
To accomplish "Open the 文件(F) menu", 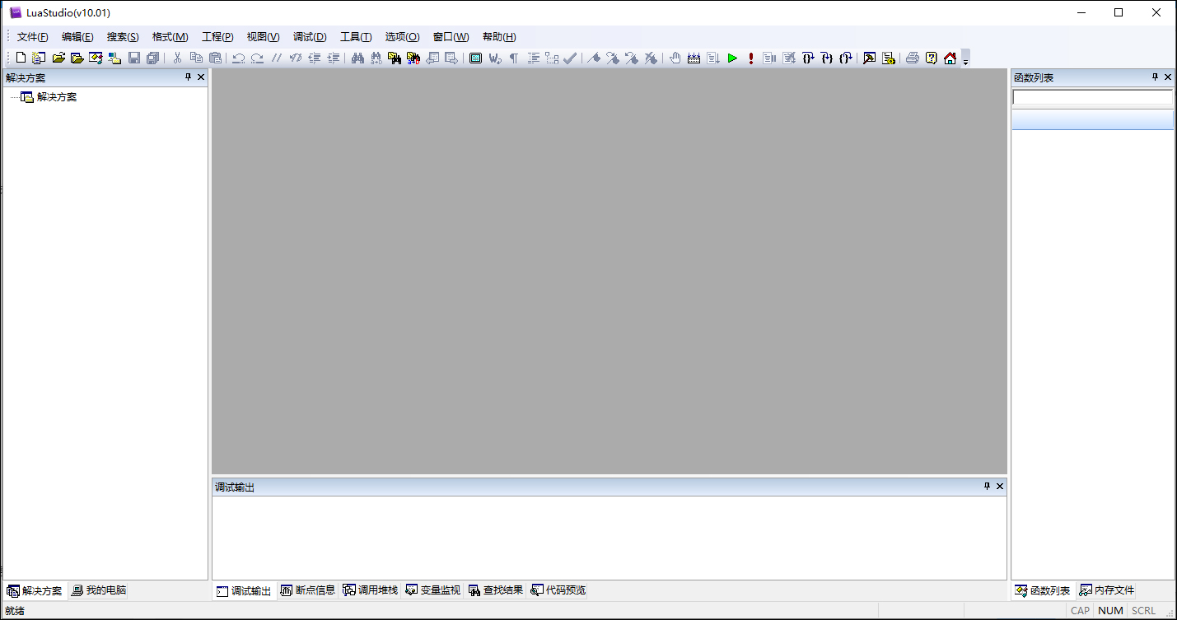I will point(33,37).
